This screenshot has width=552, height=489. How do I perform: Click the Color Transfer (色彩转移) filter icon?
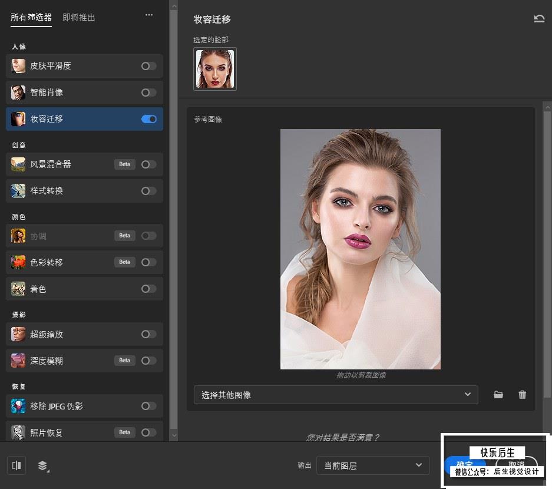pos(18,262)
